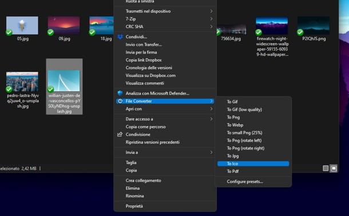Choose To small Png (25%)
This screenshot has height=216, width=349.
point(253,133)
